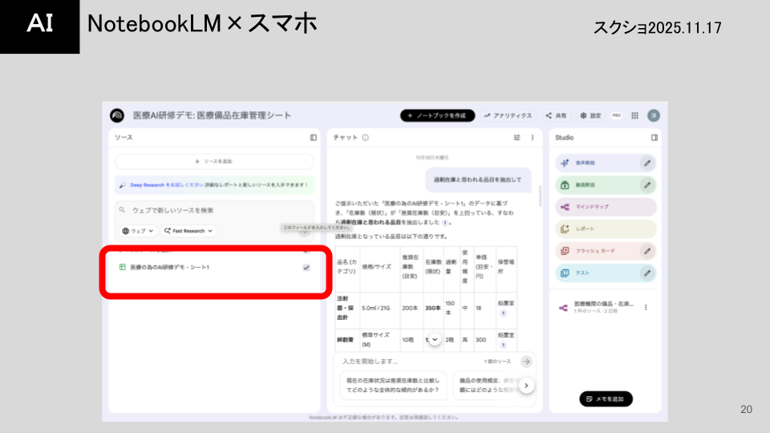This screenshot has height=433, width=770.
Task: Open the chat three-dot options menu
Action: [x=533, y=138]
